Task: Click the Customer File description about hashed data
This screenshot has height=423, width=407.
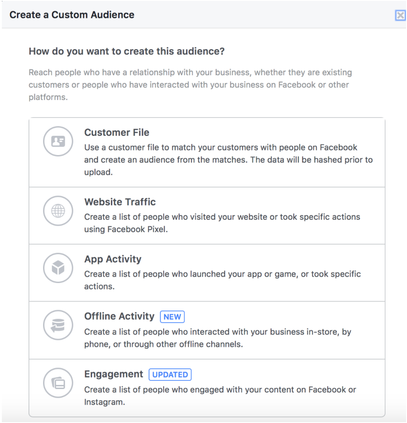Action: click(228, 160)
